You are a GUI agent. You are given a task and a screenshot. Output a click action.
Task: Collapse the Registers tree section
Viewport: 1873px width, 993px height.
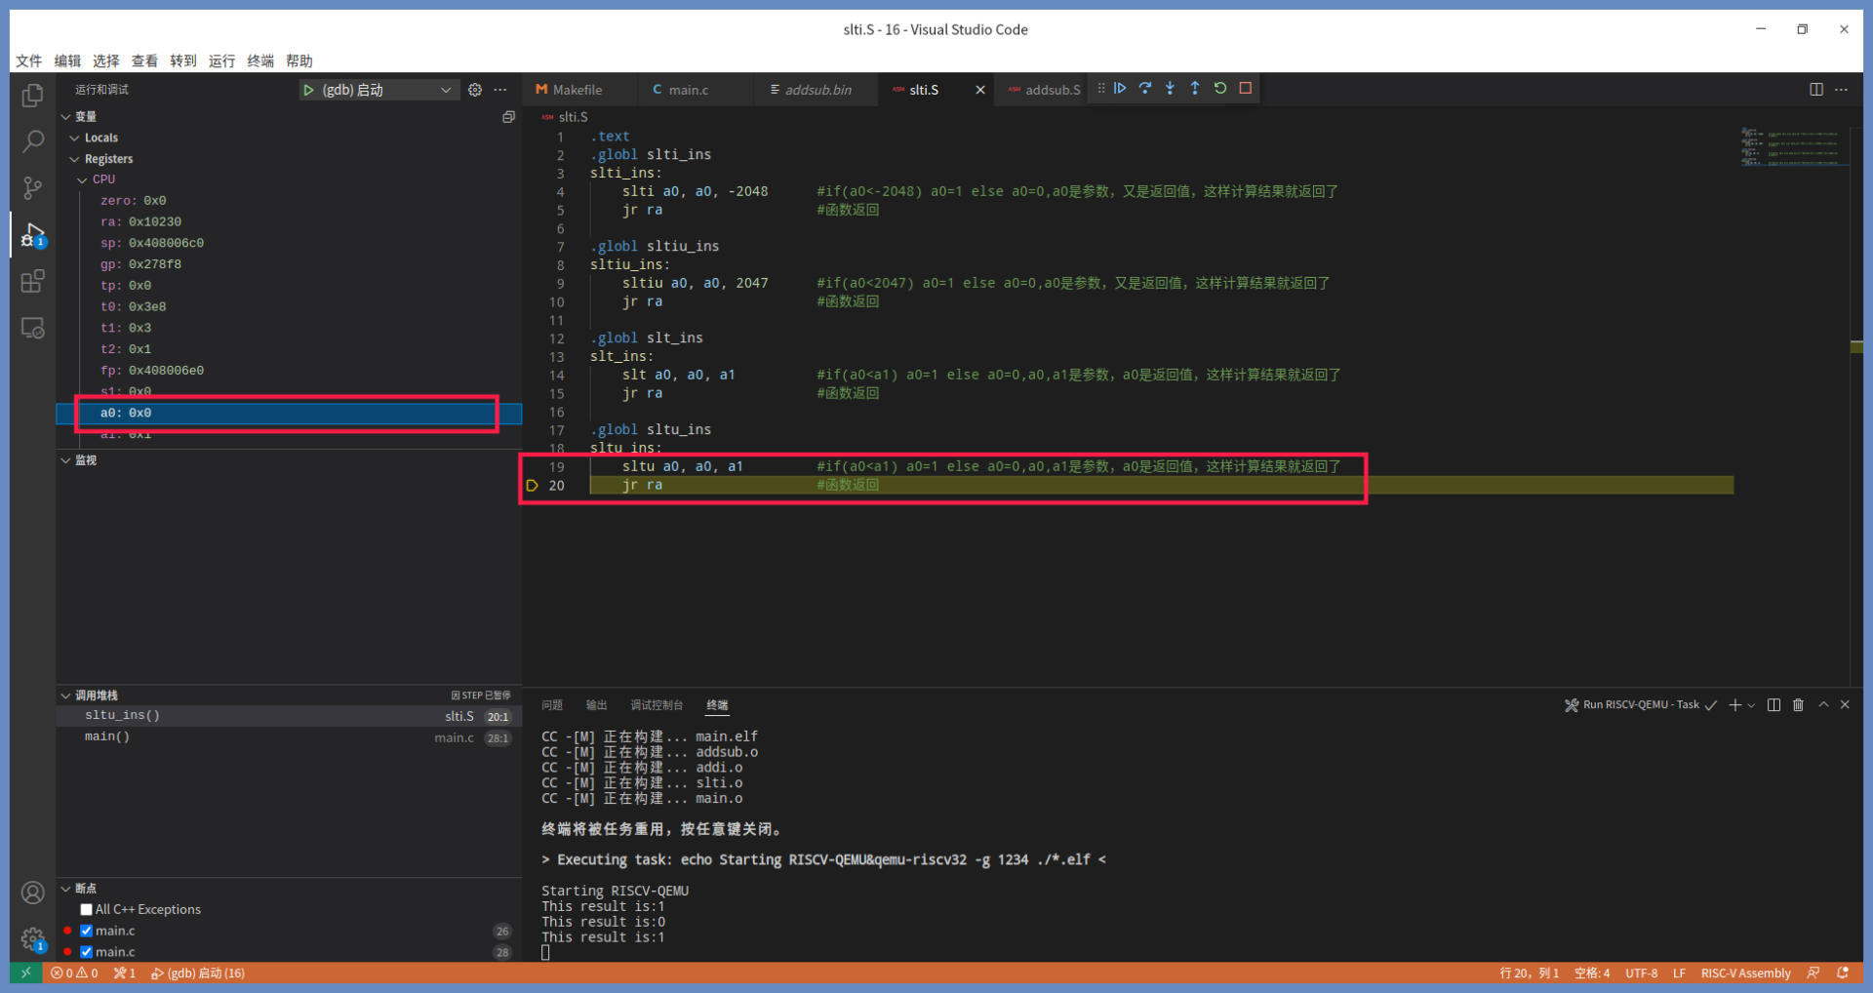(75, 159)
